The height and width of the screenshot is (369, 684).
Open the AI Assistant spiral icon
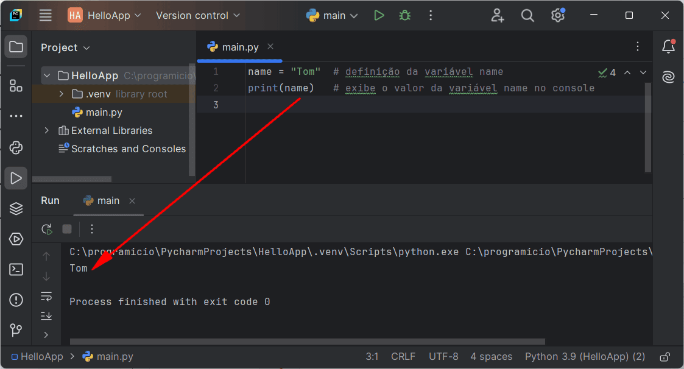tap(668, 77)
